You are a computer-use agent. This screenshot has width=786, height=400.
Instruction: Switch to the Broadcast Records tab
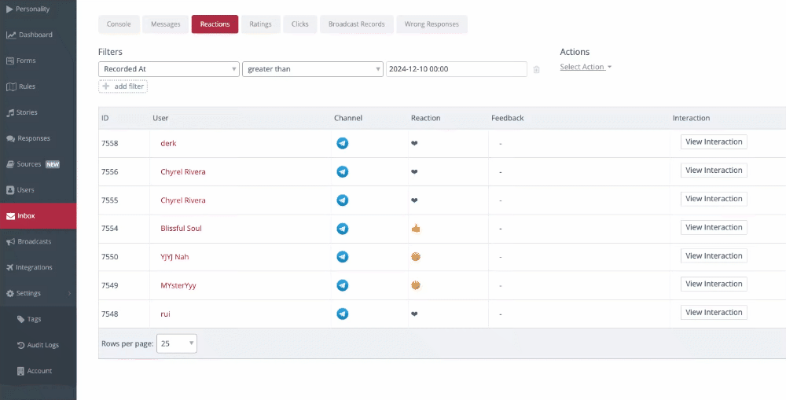(356, 24)
